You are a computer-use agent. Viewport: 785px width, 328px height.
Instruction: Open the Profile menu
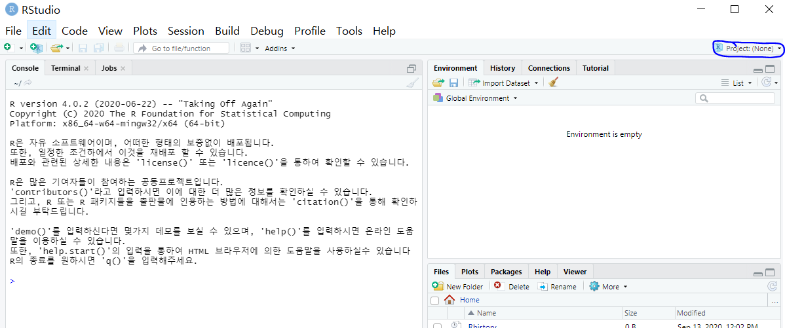(310, 31)
